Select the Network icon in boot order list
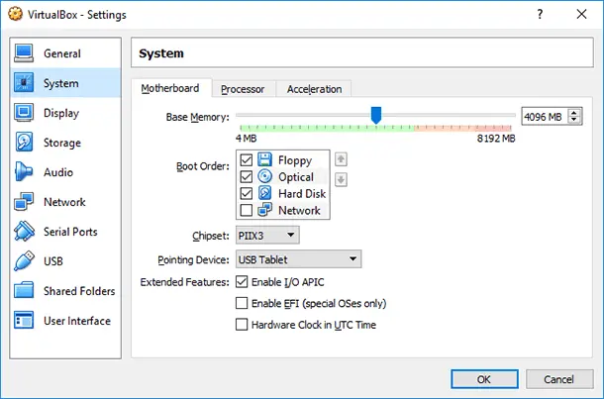Screen dimensions: 604x399 point(264,210)
